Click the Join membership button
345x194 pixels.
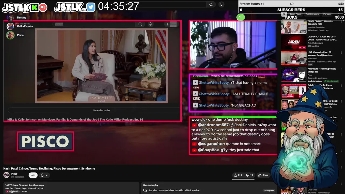33,175
